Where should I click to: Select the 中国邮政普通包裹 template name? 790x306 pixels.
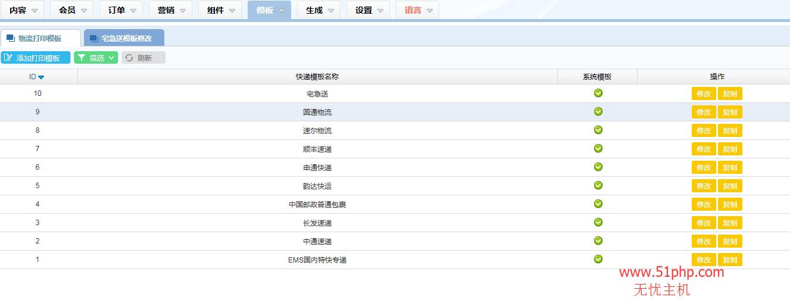(317, 205)
